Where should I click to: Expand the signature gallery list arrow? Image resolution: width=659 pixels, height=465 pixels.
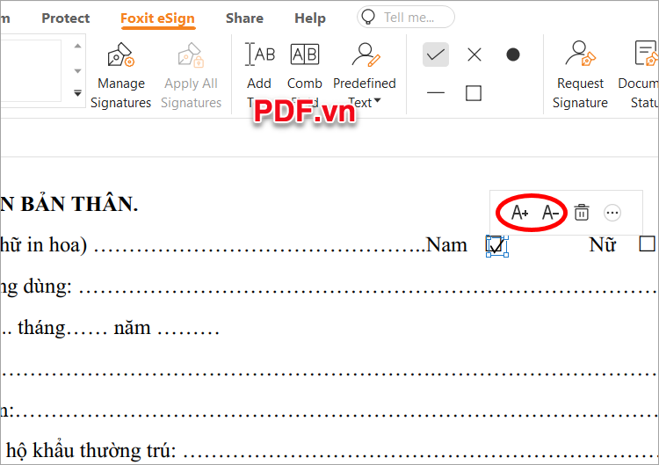[77, 92]
